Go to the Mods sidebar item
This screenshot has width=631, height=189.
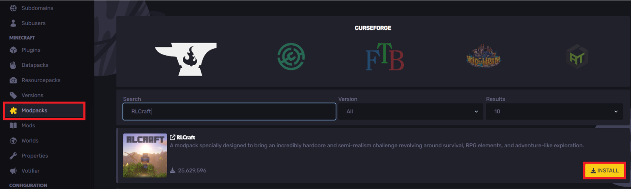click(28, 126)
